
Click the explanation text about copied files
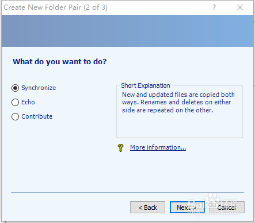[x=178, y=103]
